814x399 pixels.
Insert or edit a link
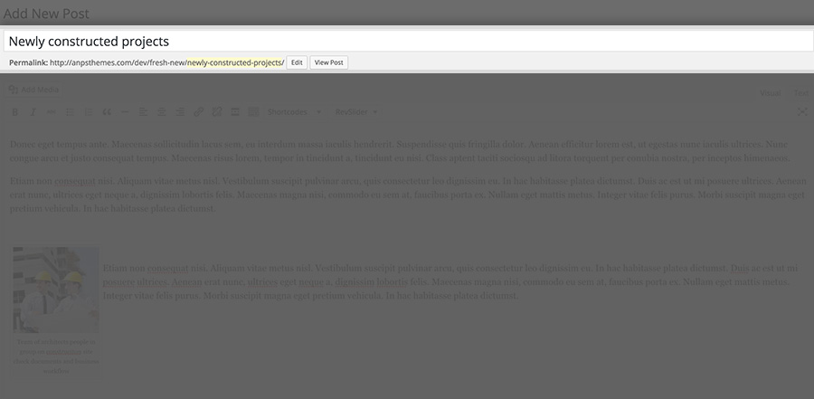pos(198,112)
